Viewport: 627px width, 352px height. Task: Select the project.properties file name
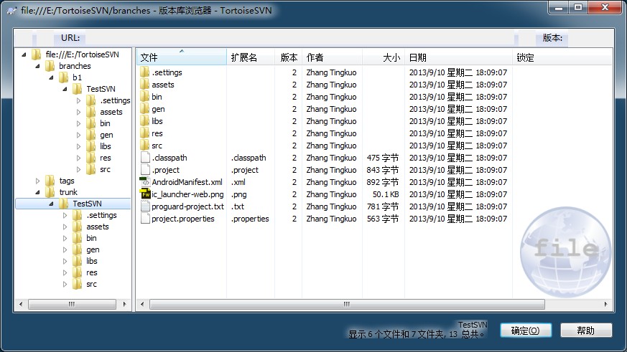(x=182, y=219)
